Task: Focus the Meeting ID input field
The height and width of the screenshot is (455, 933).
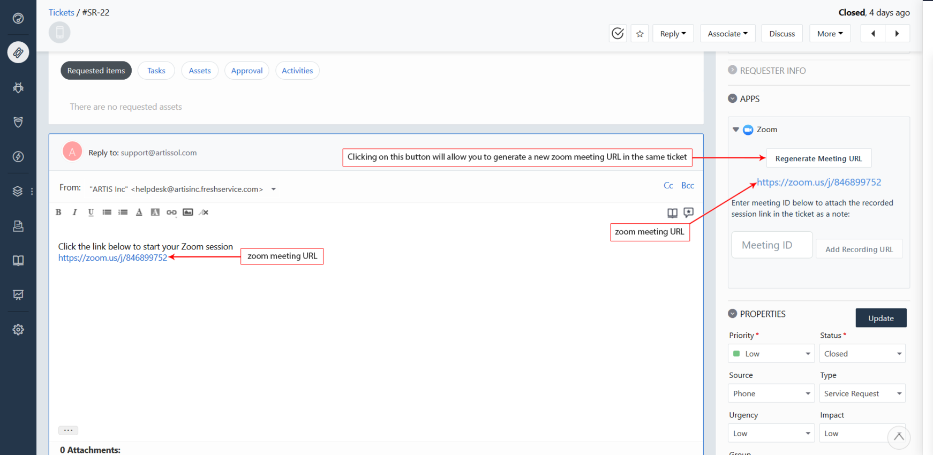Action: point(772,245)
